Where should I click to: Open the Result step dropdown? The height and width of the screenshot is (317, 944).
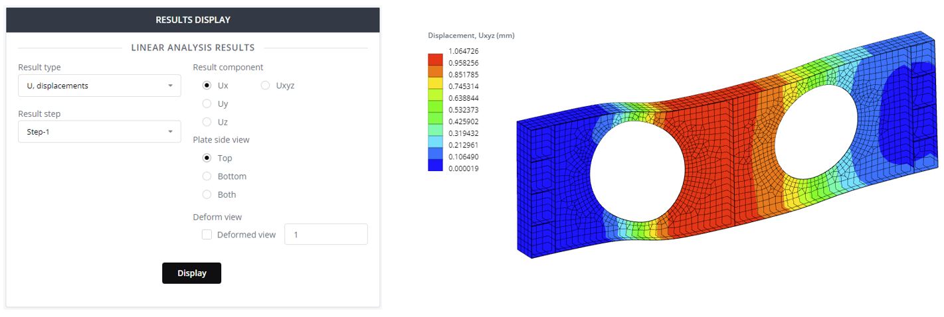100,131
